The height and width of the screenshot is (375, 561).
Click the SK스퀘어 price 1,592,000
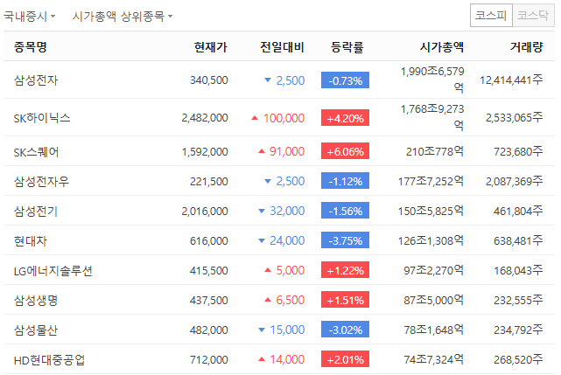[205, 152]
